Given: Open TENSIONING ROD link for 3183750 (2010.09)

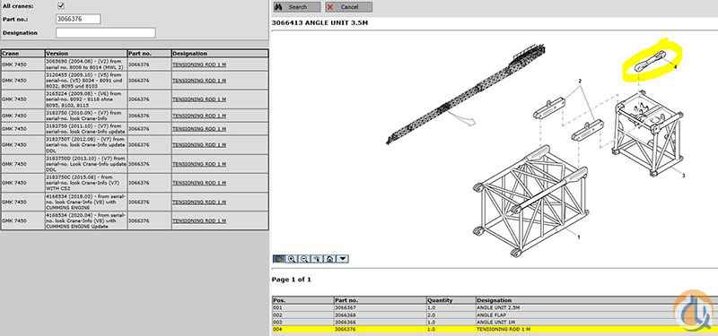Looking at the screenshot, I should pos(199,116).
